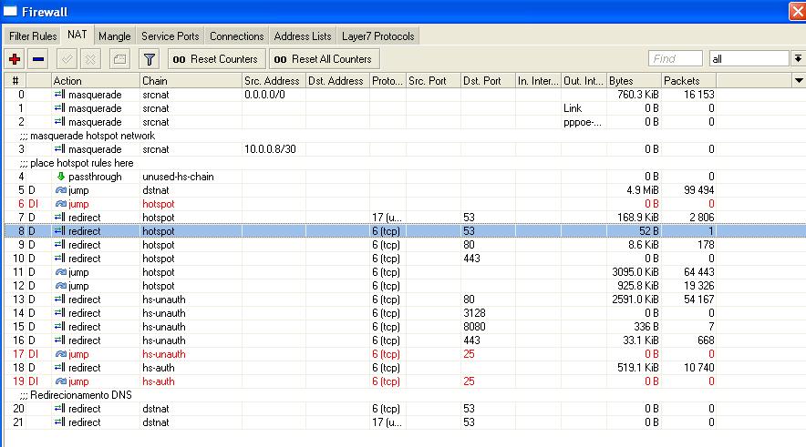The image size is (806, 447).
Task: Click masquerade icon in rule 3
Action: coord(60,149)
